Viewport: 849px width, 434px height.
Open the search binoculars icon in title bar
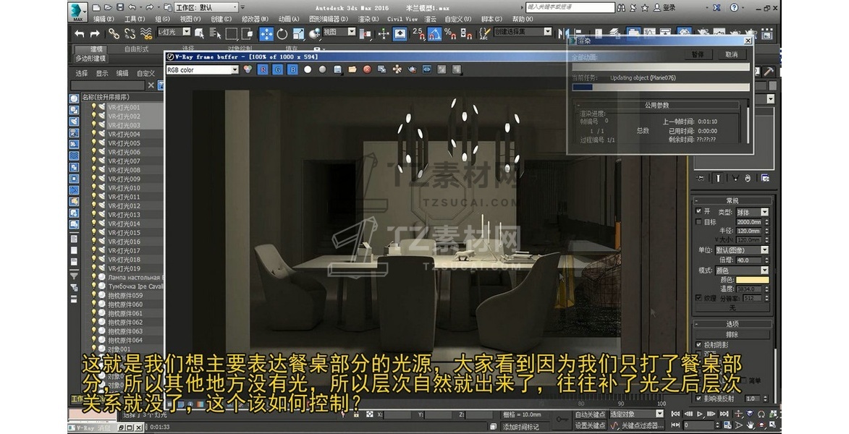622,7
